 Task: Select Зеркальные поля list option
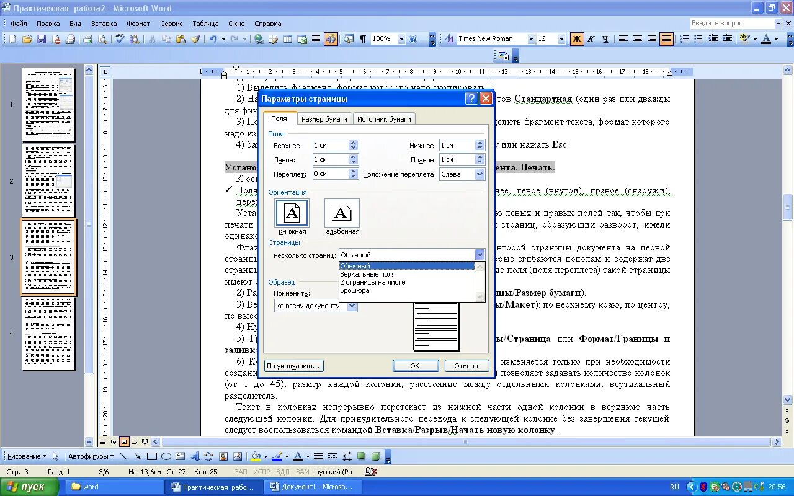coord(406,274)
